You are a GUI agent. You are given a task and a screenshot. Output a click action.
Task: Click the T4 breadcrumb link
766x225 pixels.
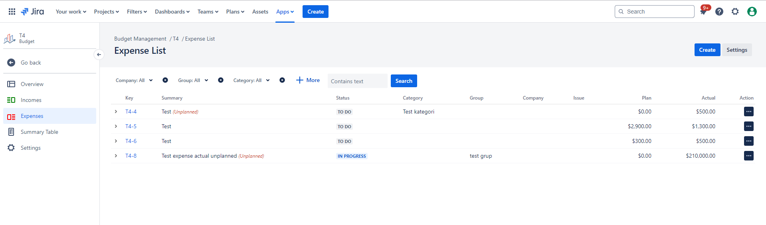click(176, 39)
